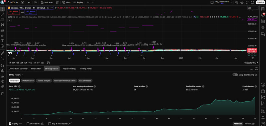Image resolution: width=266 pixels, height=126 pixels.
Task: Click the link drawings icon in left toolbar
Action: pos(2,87)
